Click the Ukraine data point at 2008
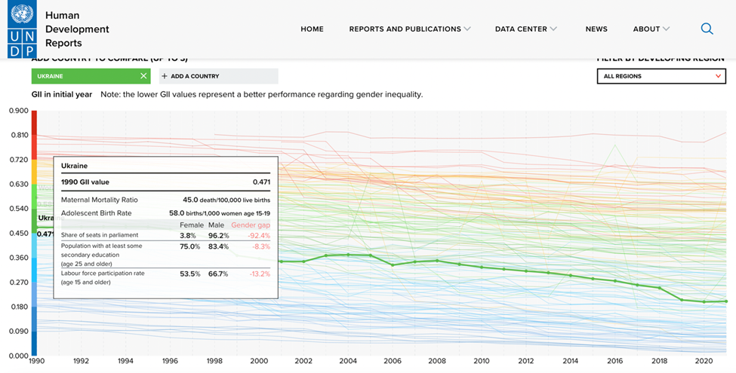736x373 pixels. (x=437, y=261)
